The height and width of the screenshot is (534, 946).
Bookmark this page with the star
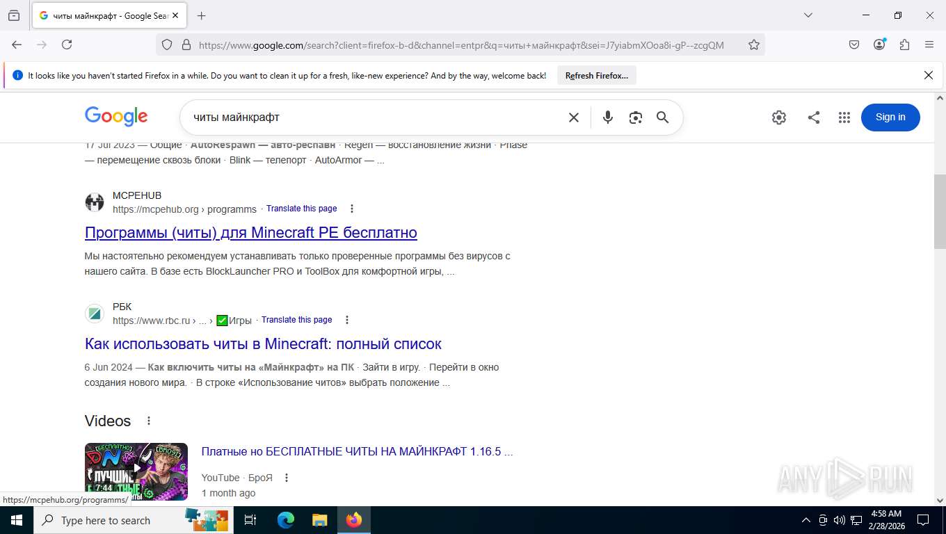754,44
